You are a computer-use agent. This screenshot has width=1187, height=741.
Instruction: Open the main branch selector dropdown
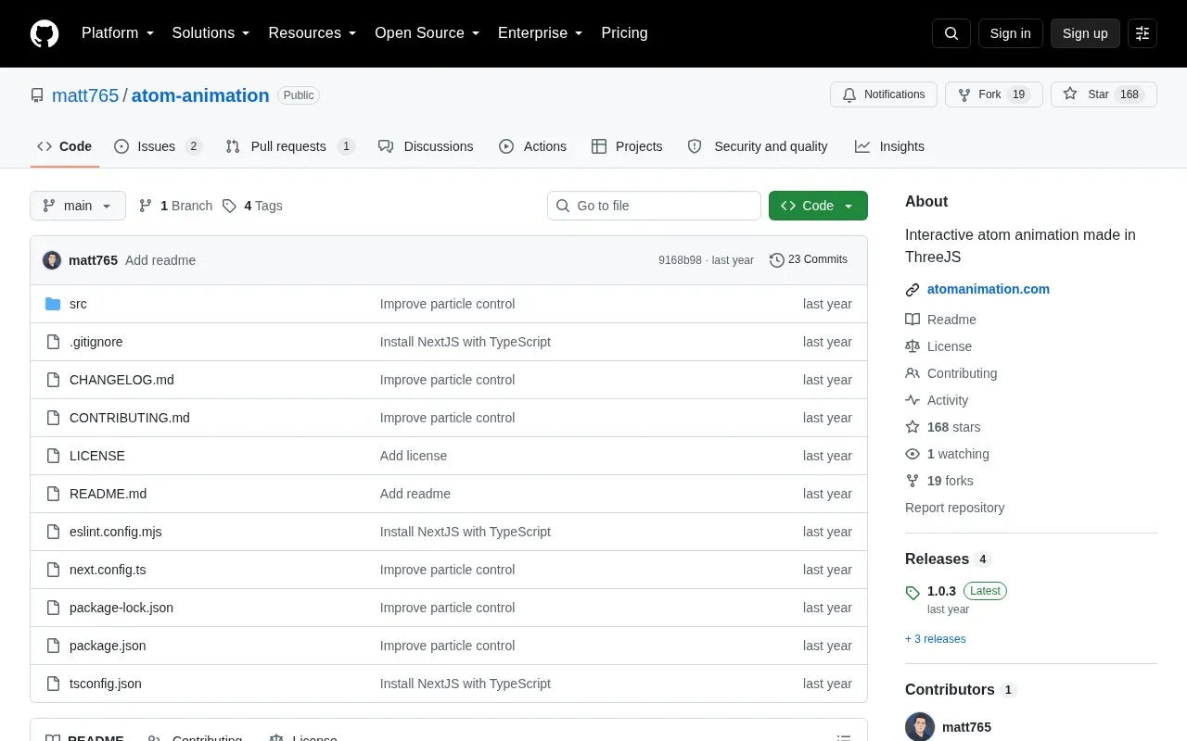pos(78,206)
